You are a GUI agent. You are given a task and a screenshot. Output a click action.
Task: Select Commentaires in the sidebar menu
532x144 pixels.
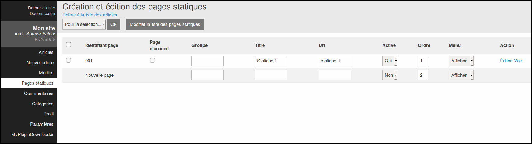(39, 93)
